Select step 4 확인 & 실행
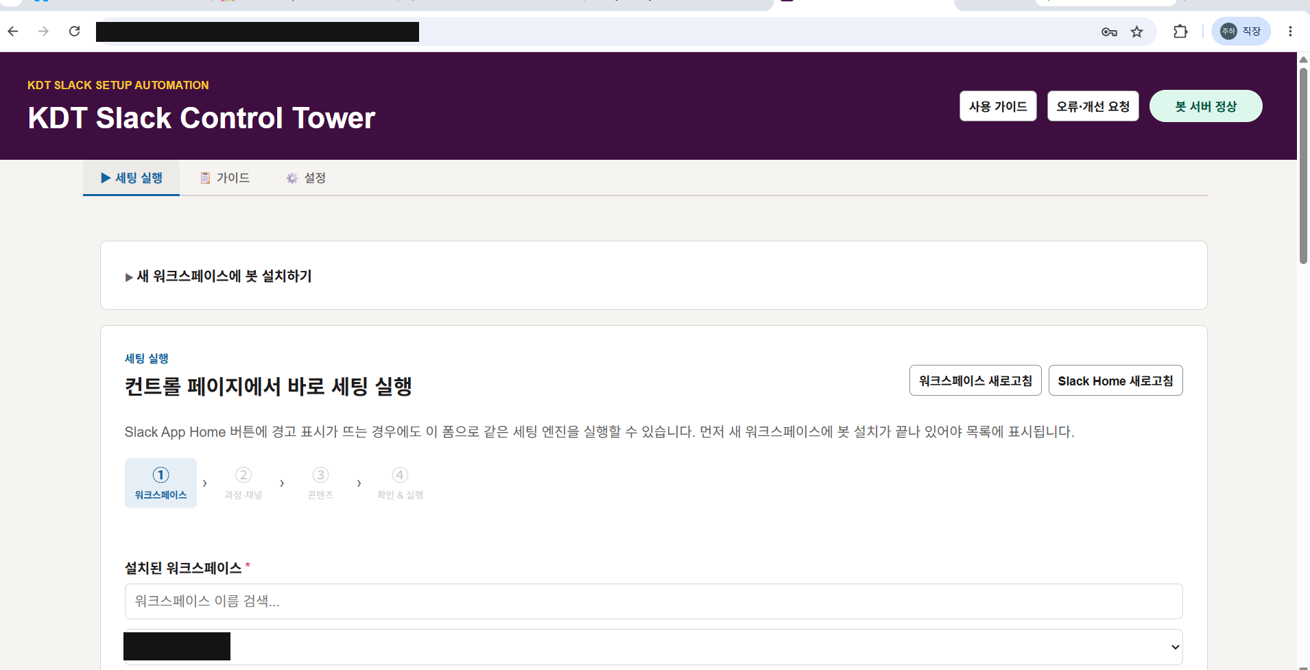This screenshot has height=670, width=1310. [400, 483]
